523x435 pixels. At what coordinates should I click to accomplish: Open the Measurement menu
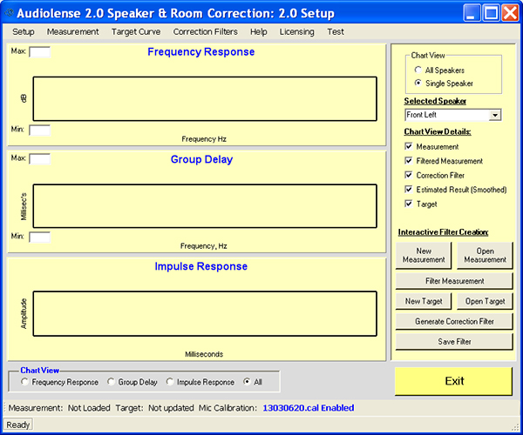pos(72,32)
